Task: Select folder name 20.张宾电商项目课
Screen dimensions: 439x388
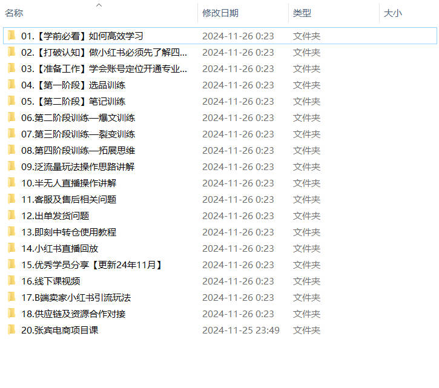Action: (60, 330)
